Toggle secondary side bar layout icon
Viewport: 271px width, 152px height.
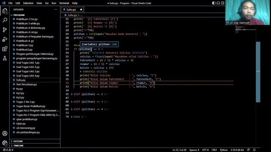tap(223, 3)
